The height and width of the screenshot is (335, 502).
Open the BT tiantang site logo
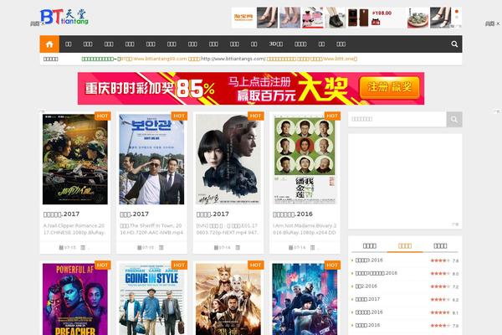pos(64,17)
